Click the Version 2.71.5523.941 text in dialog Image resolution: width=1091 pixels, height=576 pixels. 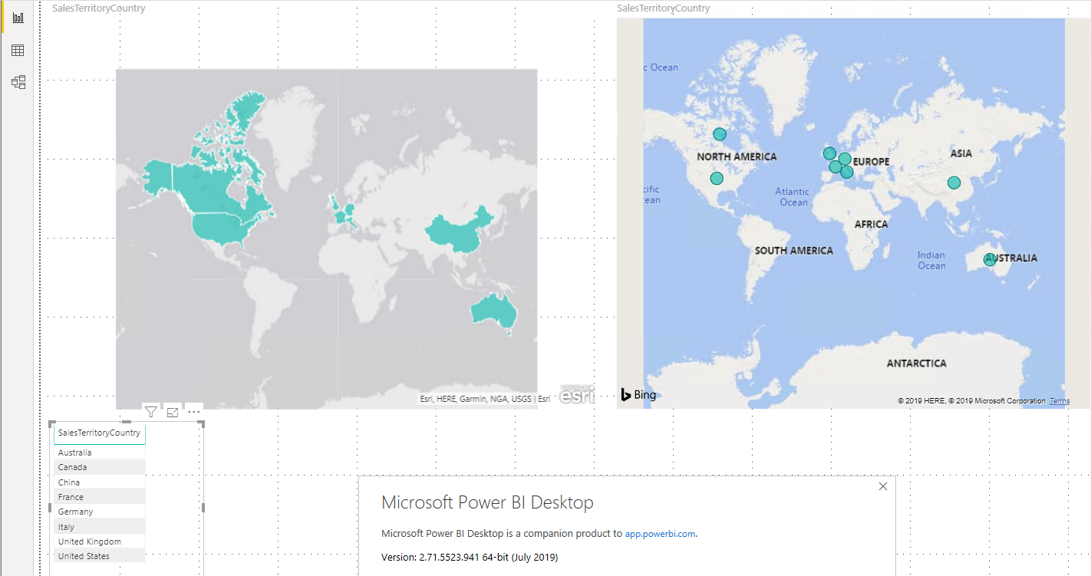pos(470,557)
